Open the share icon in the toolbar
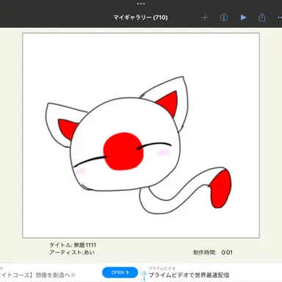 pos(262,18)
